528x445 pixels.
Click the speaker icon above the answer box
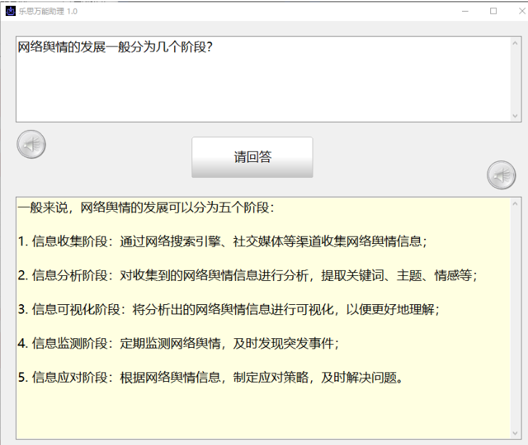click(501, 175)
